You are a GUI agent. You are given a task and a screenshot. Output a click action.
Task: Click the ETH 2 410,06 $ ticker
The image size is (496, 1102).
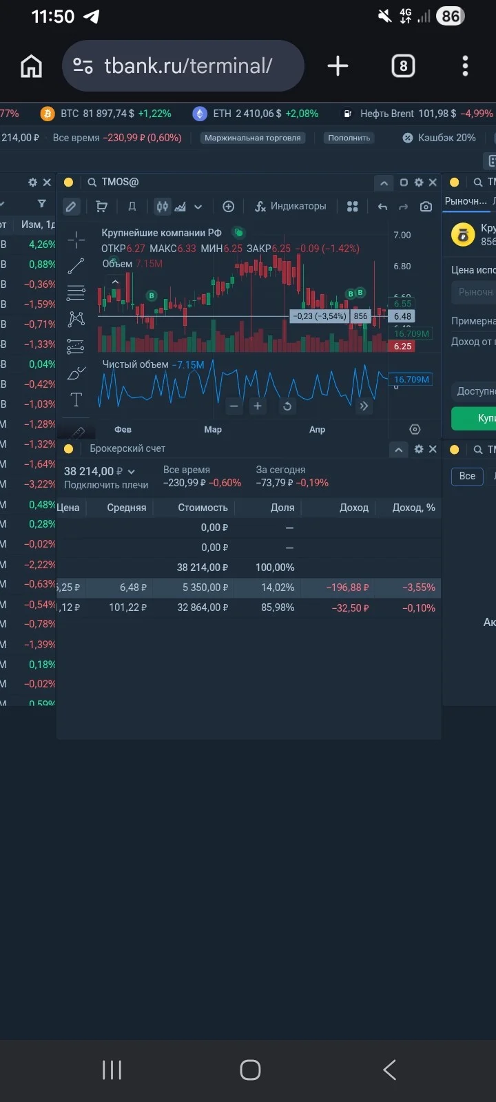click(x=256, y=114)
